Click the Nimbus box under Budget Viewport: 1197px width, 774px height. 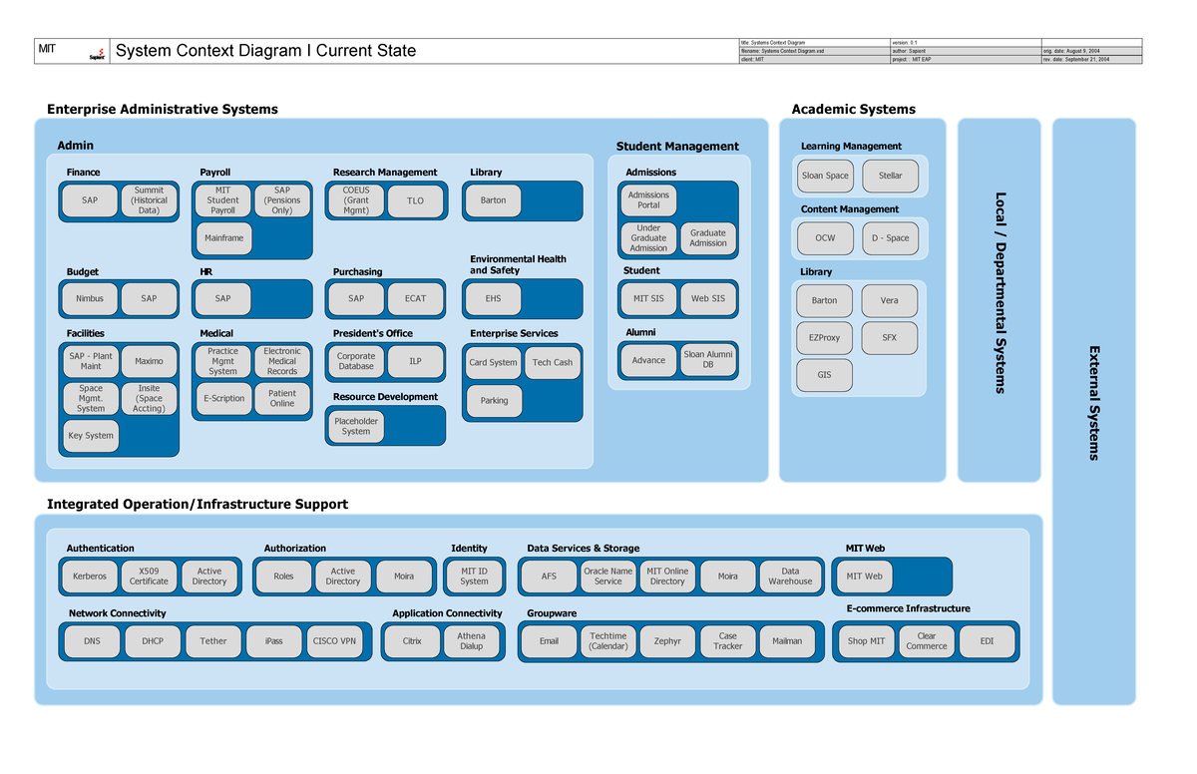pyautogui.click(x=90, y=298)
